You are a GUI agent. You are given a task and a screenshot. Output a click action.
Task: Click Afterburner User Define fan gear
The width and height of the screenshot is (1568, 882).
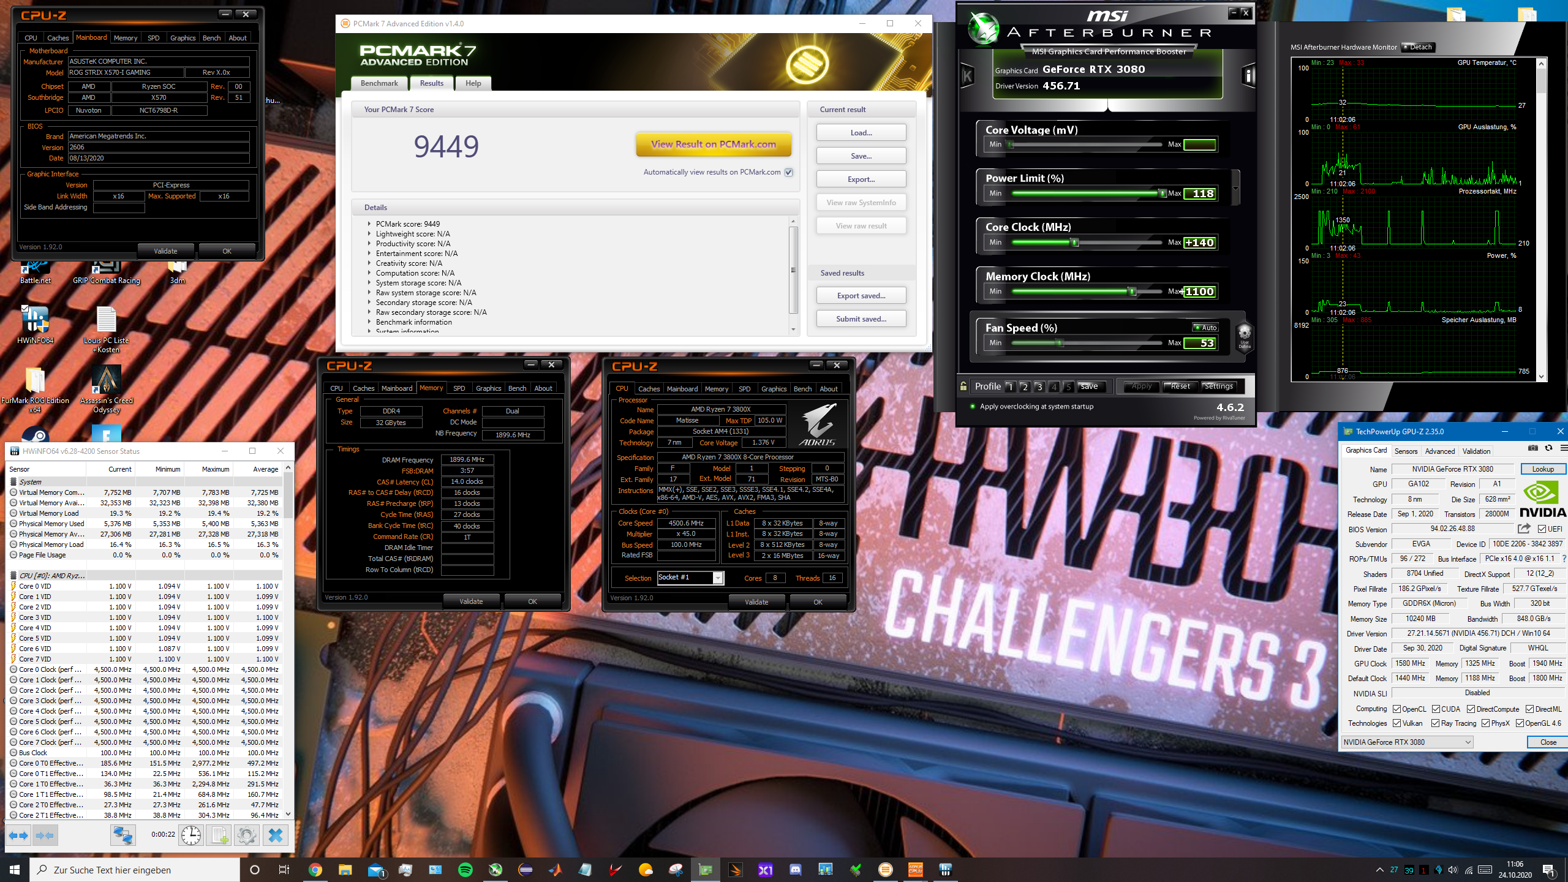click(x=1245, y=336)
